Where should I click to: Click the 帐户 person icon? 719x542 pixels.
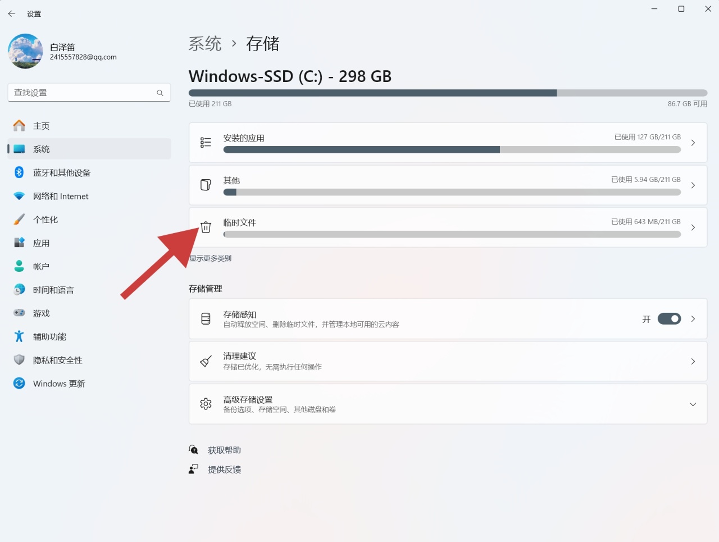[x=19, y=266]
